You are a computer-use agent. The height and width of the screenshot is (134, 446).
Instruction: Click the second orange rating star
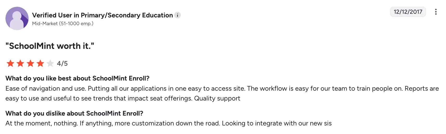(x=20, y=63)
